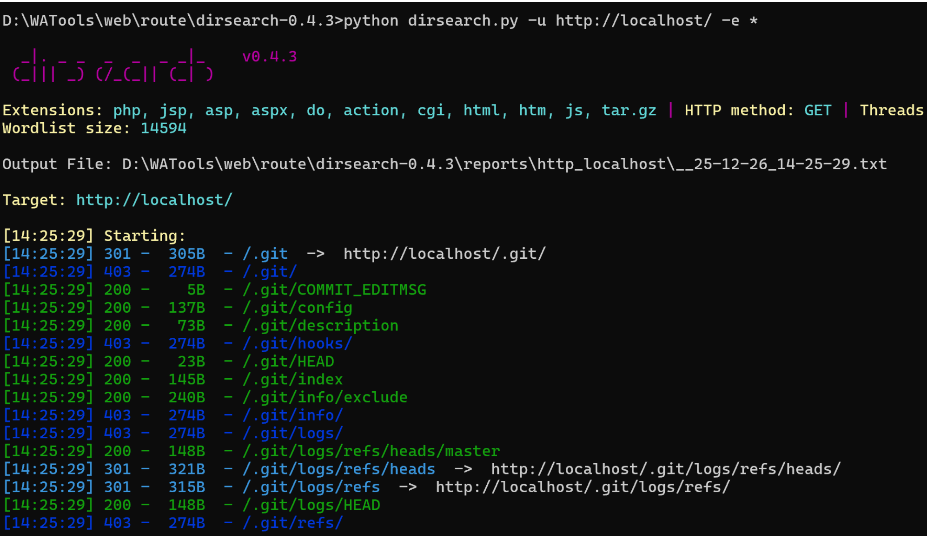Click the /.git redirect URL http://localhost/.git/
The height and width of the screenshot is (539, 927).
pos(444,254)
